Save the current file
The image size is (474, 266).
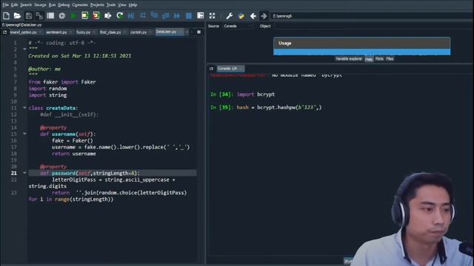click(x=29, y=16)
